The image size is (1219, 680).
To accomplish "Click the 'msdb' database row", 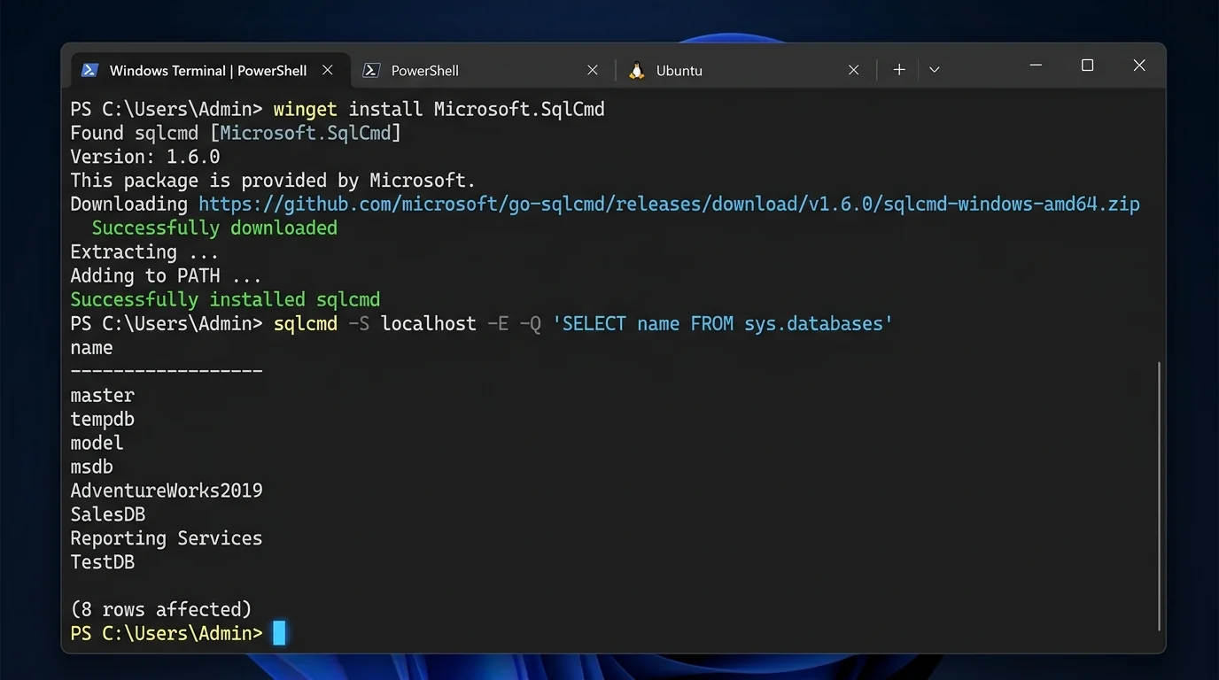I will click(x=92, y=467).
